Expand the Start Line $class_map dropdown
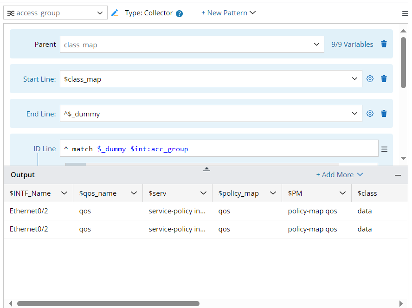 pyautogui.click(x=355, y=79)
